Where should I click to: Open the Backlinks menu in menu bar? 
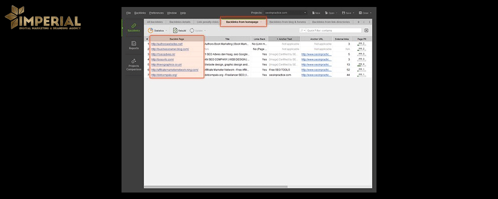tap(139, 12)
